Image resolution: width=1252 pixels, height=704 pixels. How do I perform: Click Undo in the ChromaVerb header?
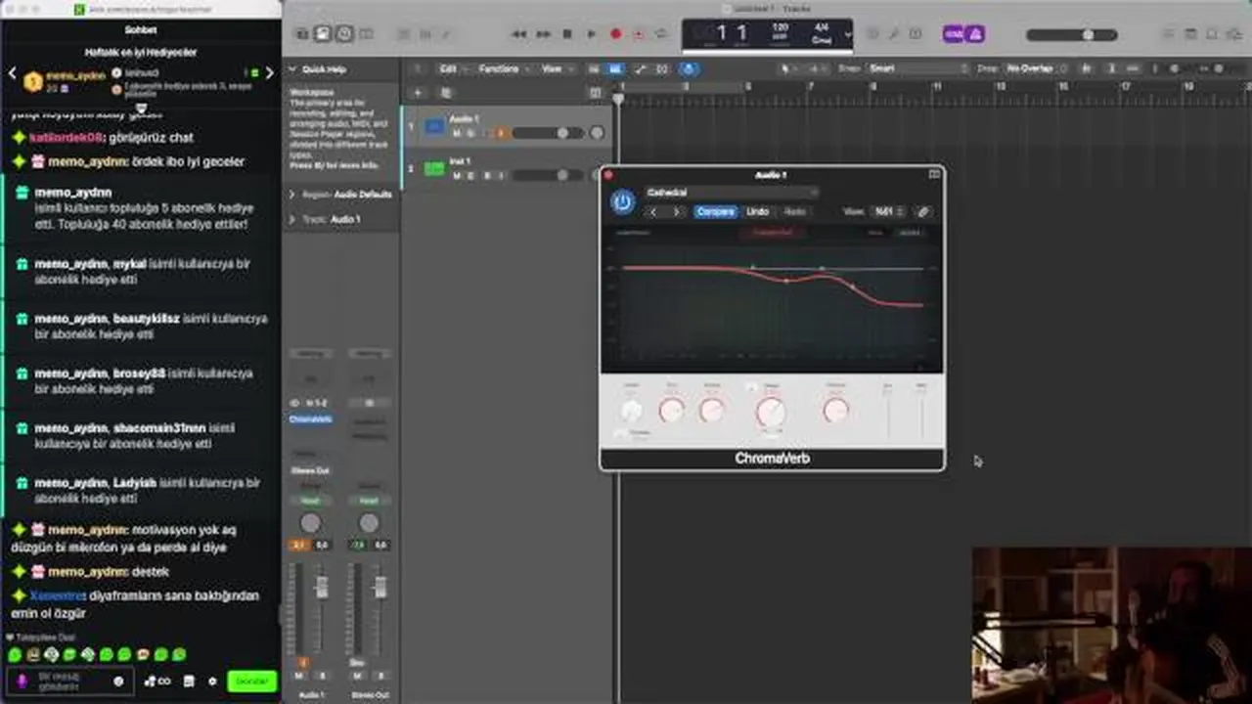click(x=758, y=212)
